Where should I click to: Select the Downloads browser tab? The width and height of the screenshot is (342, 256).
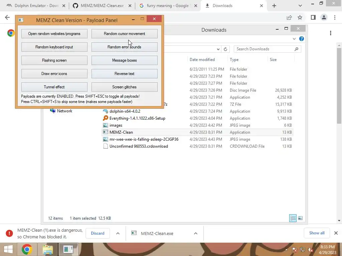pyautogui.click(x=233, y=6)
